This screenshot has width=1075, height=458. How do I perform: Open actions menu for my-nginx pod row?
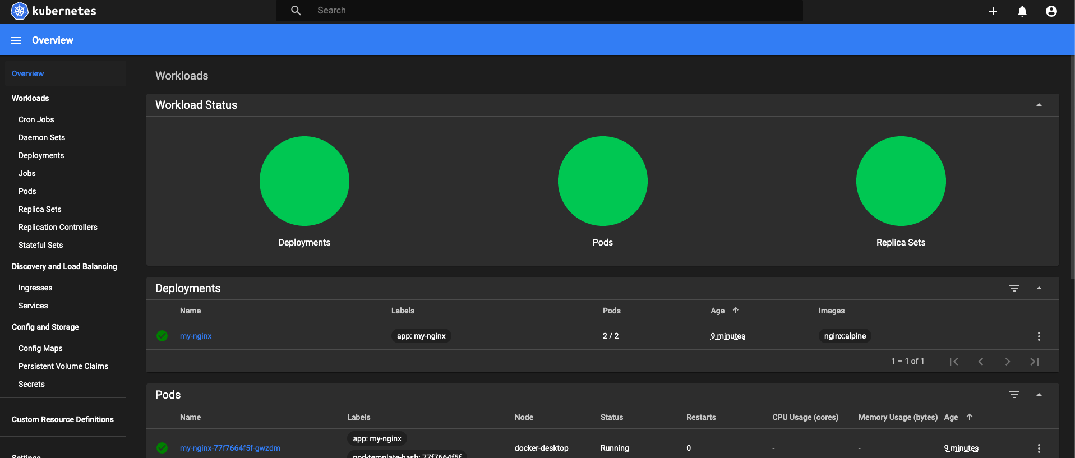(x=1039, y=448)
